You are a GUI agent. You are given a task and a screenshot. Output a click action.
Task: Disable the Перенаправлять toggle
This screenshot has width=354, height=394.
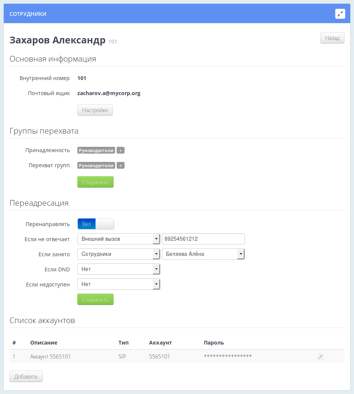tap(105, 224)
